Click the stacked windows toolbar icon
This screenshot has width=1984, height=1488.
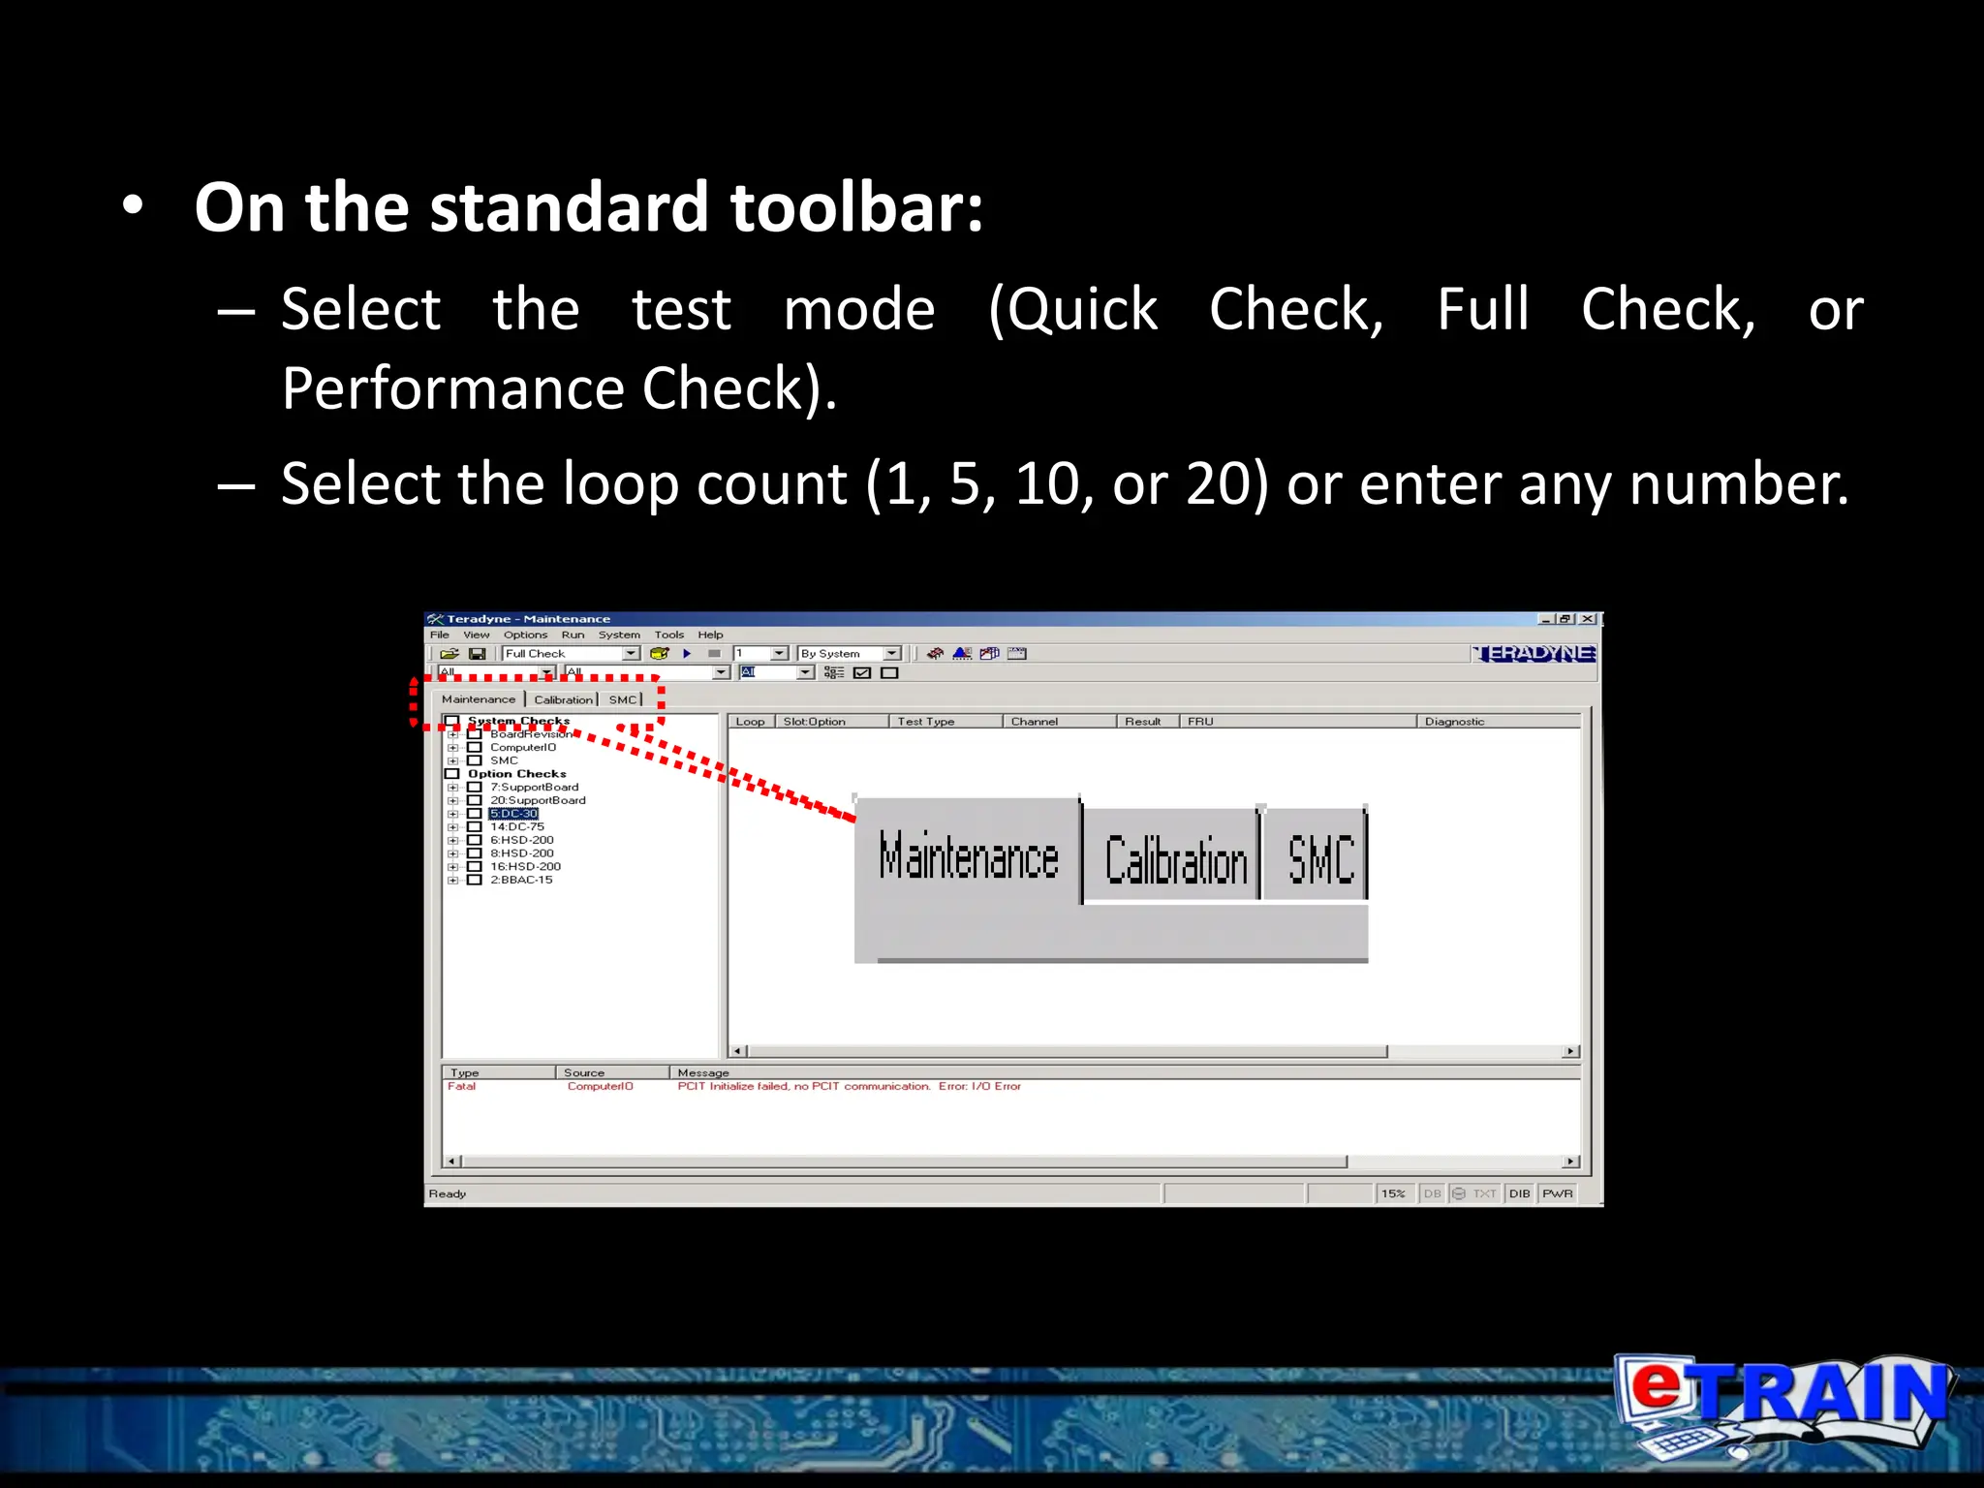pyautogui.click(x=989, y=653)
